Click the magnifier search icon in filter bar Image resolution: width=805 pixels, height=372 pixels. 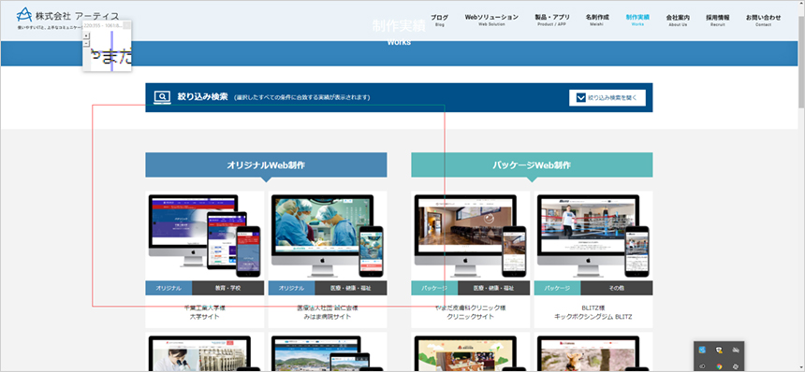162,96
